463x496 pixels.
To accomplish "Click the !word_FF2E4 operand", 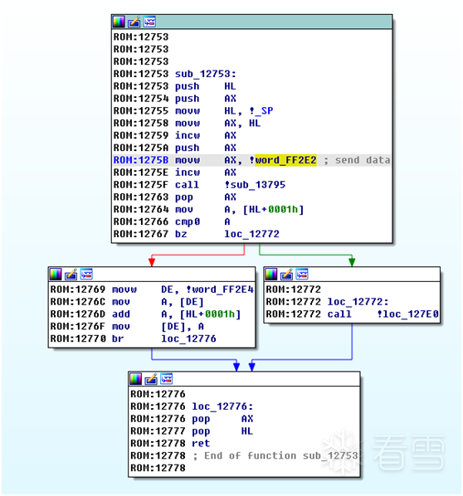I will pyautogui.click(x=220, y=289).
